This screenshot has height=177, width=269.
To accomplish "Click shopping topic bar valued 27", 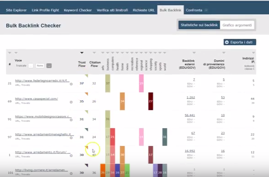I will (151, 101).
